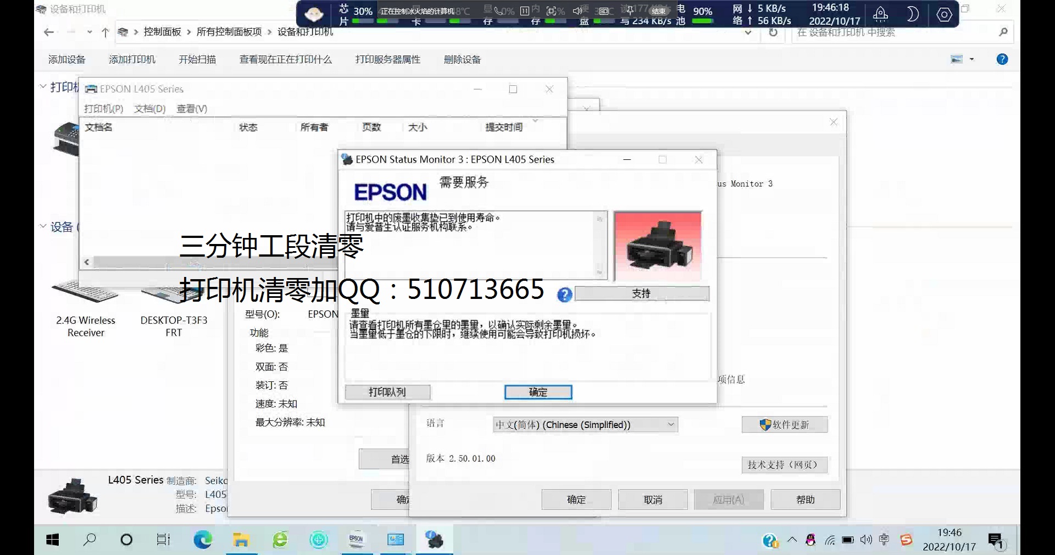Click the 页数 column header
The width and height of the screenshot is (1055, 555).
(x=371, y=127)
